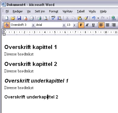Toggle underline (U) formatting
Screen dimensions: 118x113
tap(93, 25)
